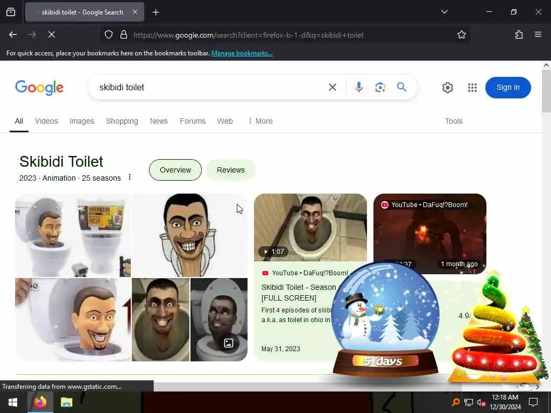The height and width of the screenshot is (413, 551).
Task: Play the 1:07 video thumbnail
Action: click(310, 227)
